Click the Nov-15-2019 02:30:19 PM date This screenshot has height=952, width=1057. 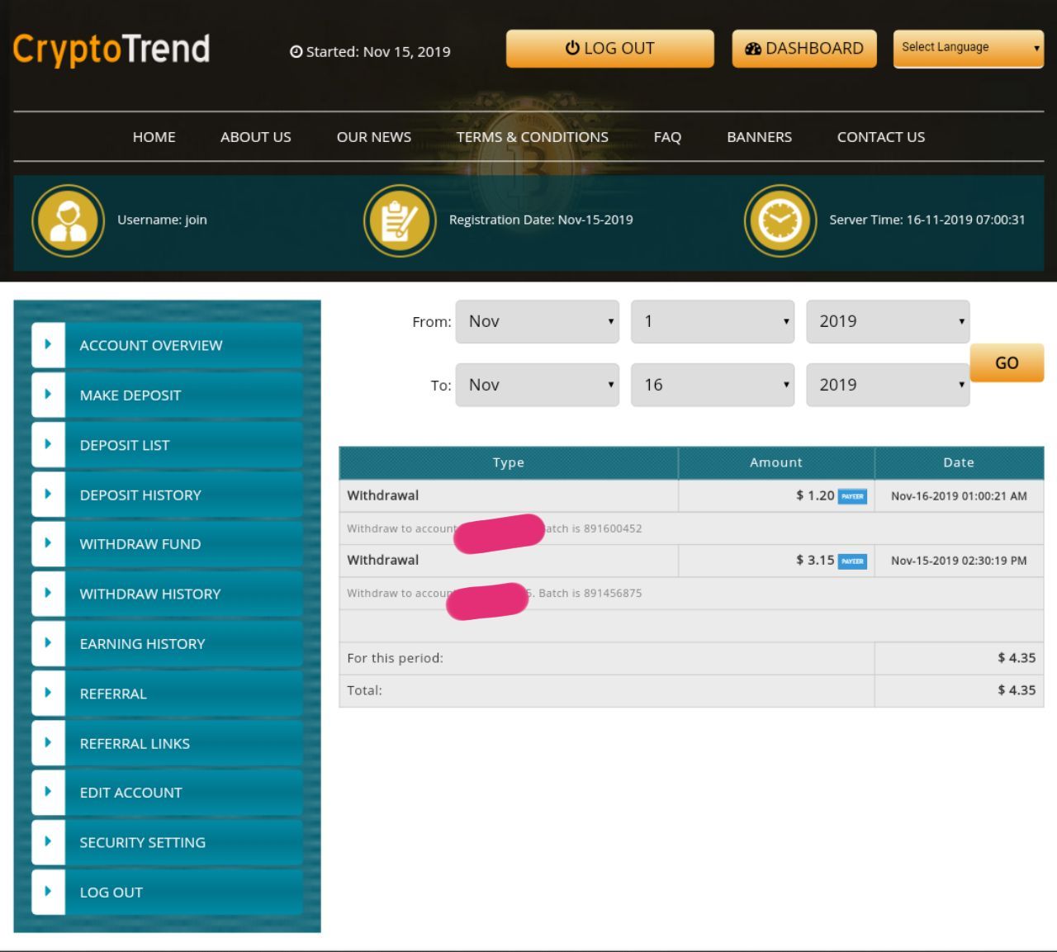point(959,561)
